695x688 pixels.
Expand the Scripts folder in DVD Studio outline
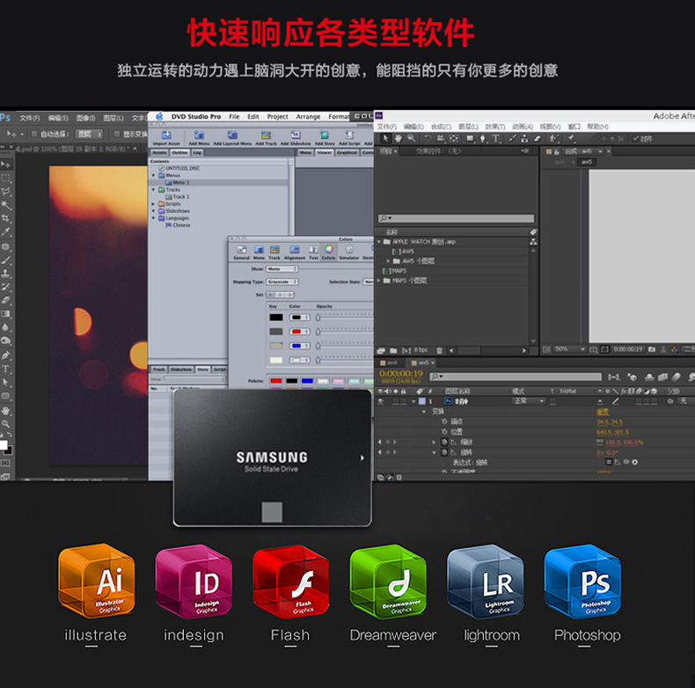pos(154,204)
